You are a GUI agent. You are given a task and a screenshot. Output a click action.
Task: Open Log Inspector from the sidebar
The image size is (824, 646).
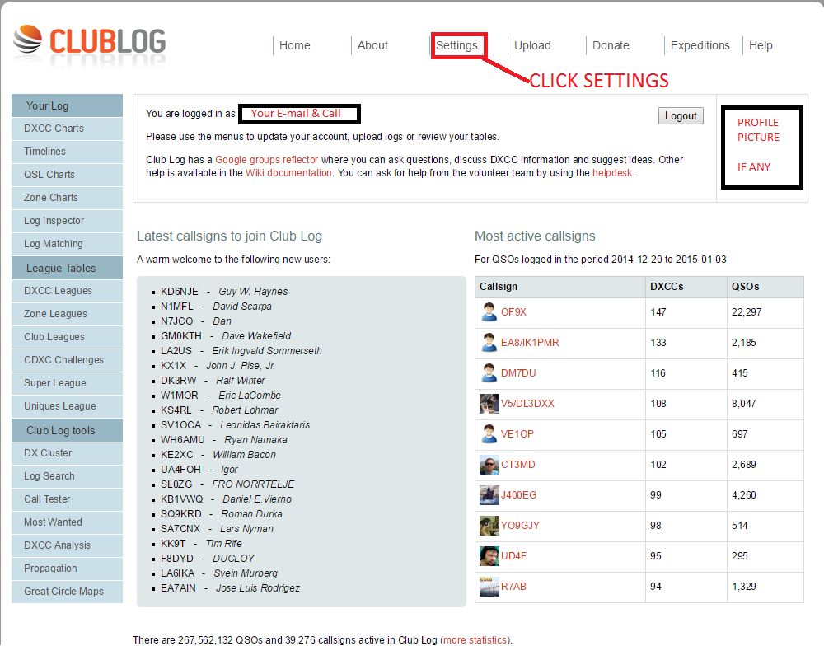54,221
